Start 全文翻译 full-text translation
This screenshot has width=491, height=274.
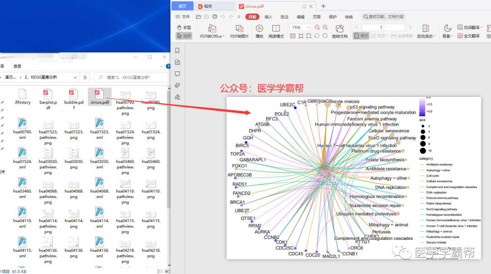(x=468, y=36)
